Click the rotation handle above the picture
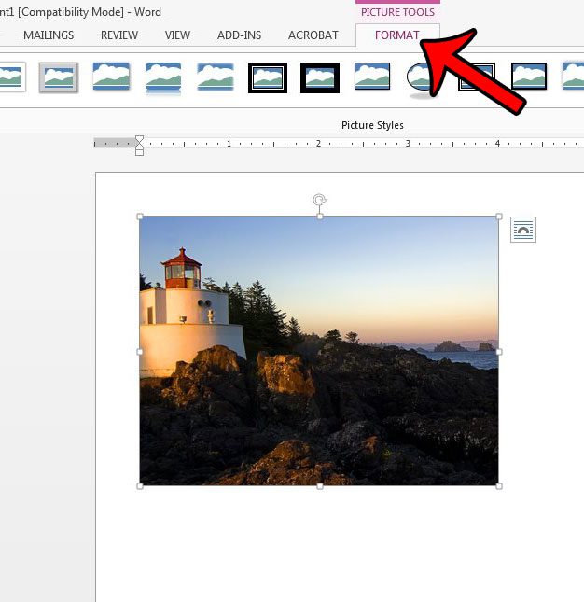The image size is (584, 602). coord(320,200)
